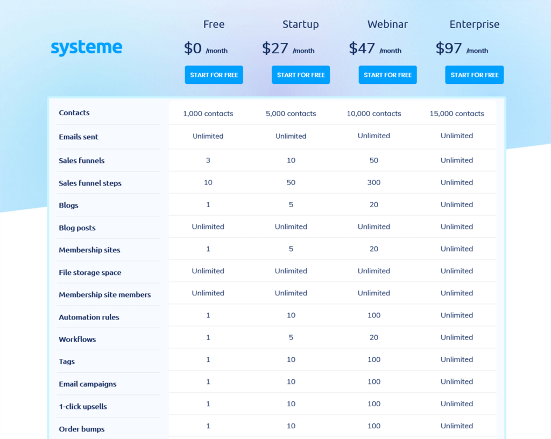Select the Free plan heading
The width and height of the screenshot is (551, 439).
[x=214, y=24]
